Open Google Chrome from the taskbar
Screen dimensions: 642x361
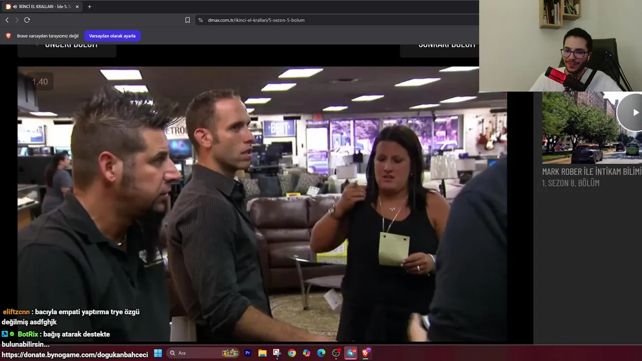292,353
